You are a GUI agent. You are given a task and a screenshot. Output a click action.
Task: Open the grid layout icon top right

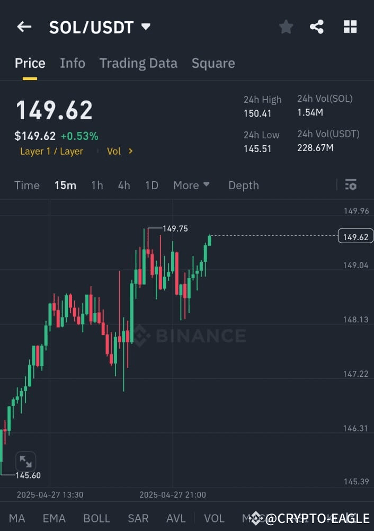point(350,26)
